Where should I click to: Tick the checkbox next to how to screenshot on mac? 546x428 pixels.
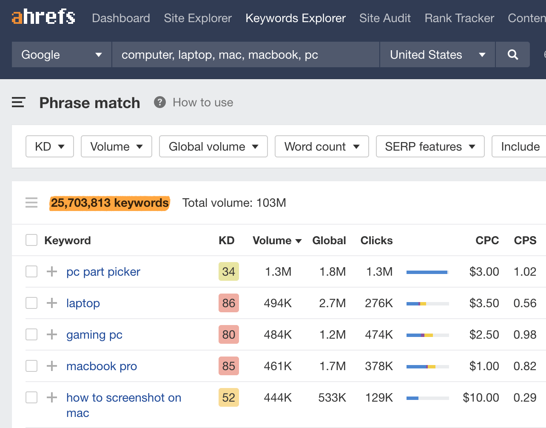[31, 397]
